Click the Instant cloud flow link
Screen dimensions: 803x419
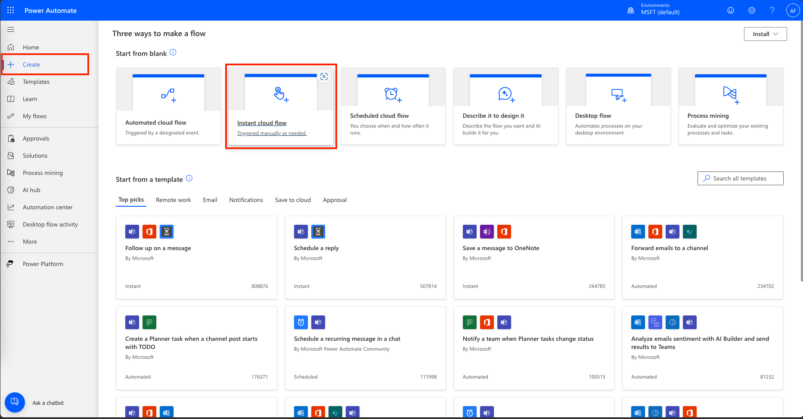[262, 123]
